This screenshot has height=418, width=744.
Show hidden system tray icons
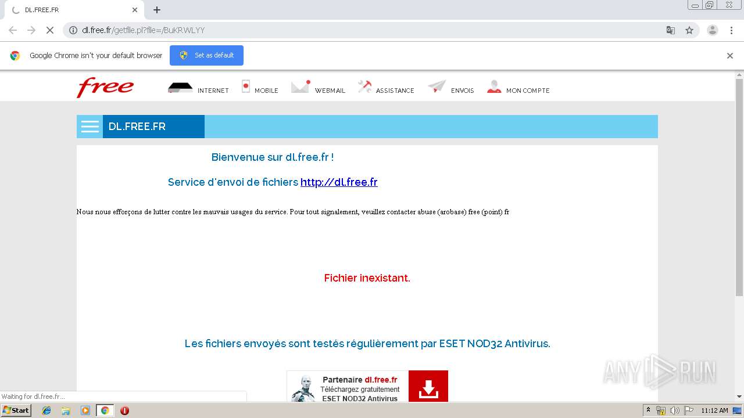coord(649,410)
